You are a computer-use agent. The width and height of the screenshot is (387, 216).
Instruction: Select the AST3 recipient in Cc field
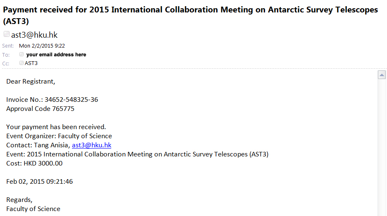coord(31,63)
